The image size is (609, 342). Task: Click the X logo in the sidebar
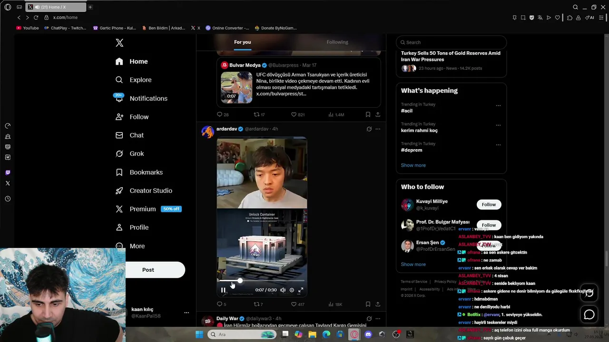[x=119, y=43]
